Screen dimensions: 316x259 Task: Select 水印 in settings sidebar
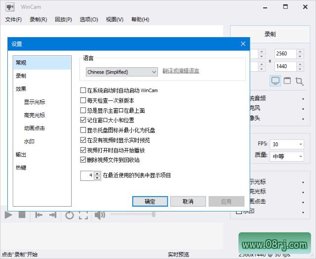(x=30, y=141)
